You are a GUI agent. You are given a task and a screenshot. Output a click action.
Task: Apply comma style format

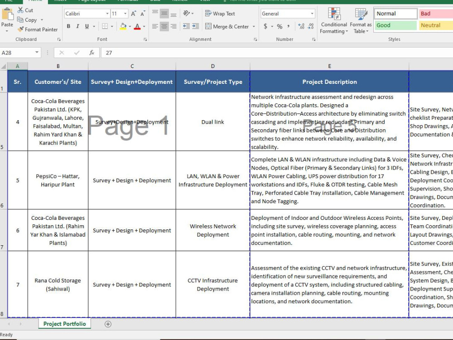[x=288, y=26]
